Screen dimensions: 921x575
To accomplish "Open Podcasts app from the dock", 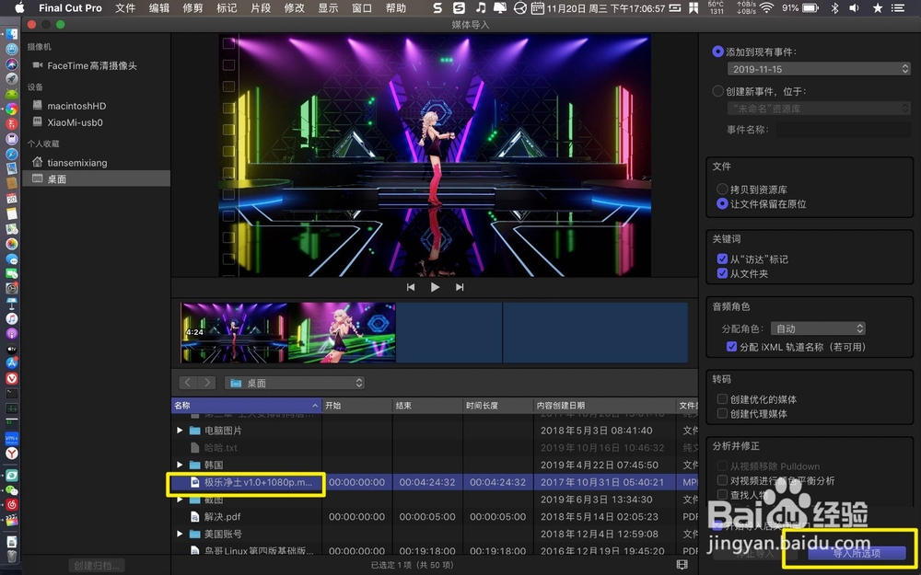I will click(x=12, y=333).
